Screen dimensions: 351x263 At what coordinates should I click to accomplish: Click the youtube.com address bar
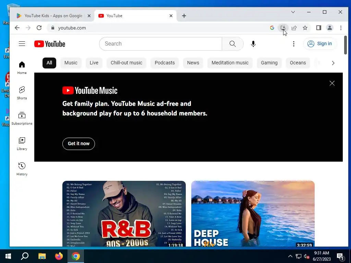click(x=157, y=28)
